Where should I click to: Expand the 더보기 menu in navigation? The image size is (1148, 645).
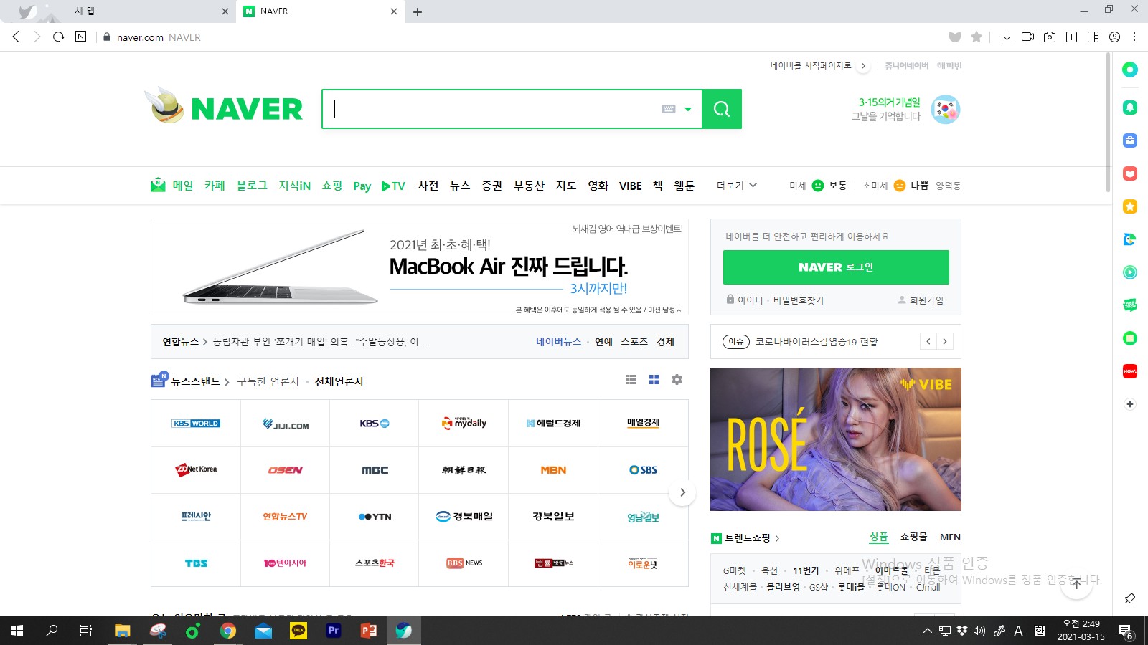(x=737, y=186)
